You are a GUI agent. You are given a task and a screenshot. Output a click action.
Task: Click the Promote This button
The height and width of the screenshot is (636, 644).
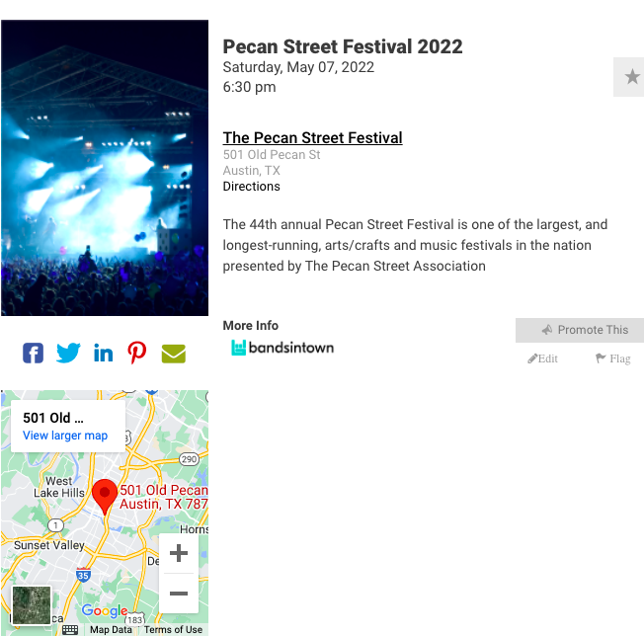click(580, 330)
